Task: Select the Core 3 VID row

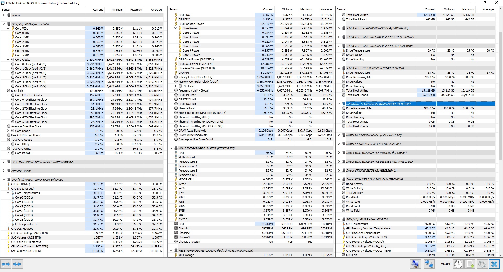Action: tap(82, 46)
